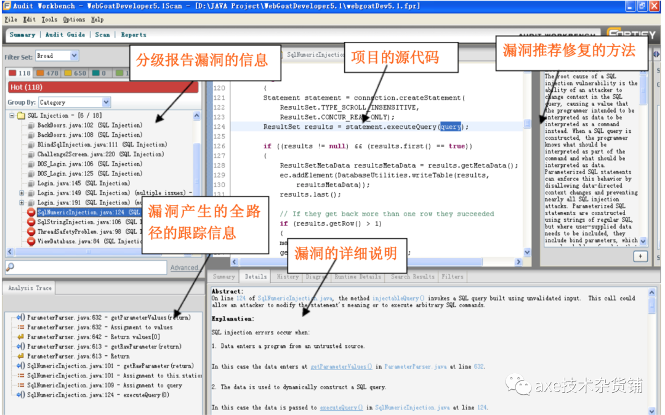Open the injectableQuery() link in Abstract
This screenshot has height=415, width=665.
398,299
